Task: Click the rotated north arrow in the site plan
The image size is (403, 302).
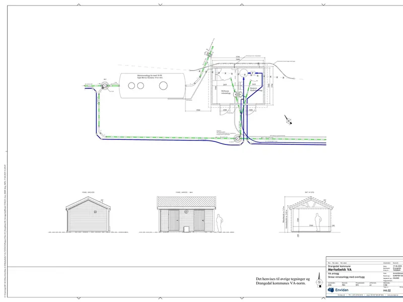Action: tap(288, 120)
